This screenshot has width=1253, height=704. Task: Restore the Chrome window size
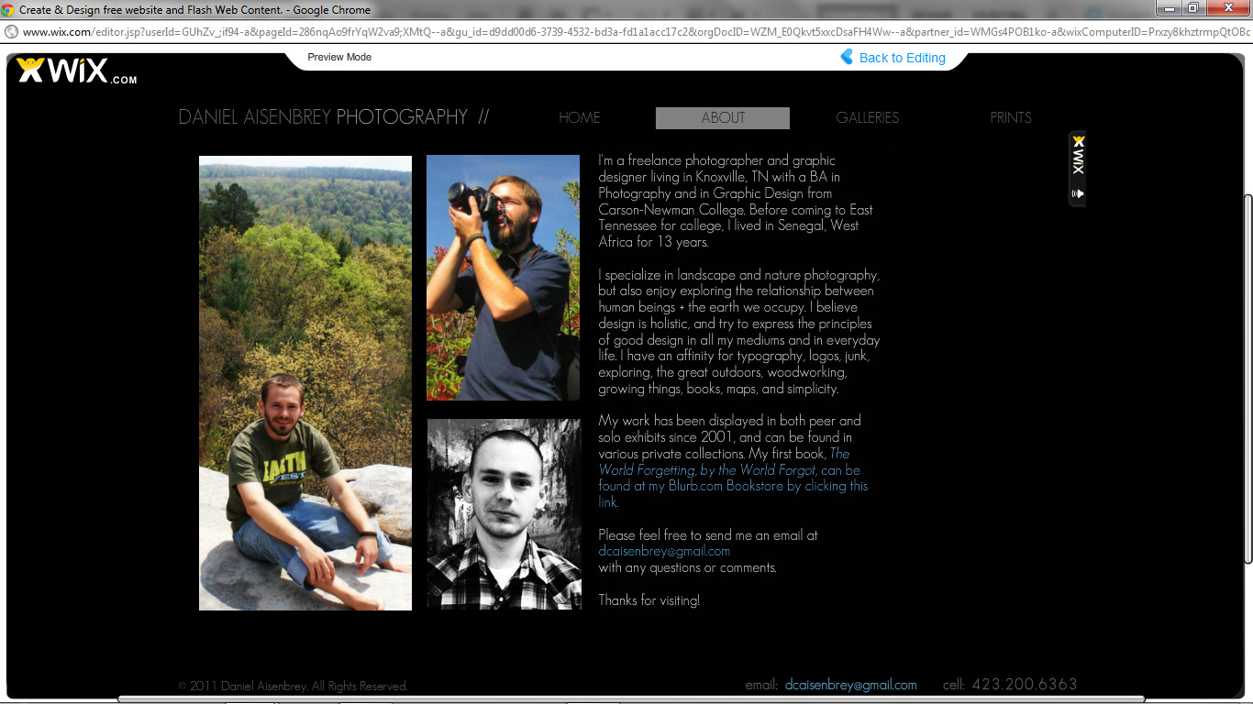coord(1193,8)
